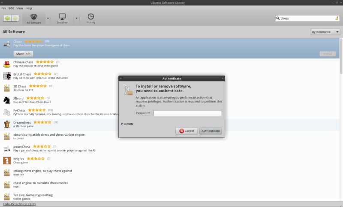Click the Dreamchess icon

(x=7, y=124)
